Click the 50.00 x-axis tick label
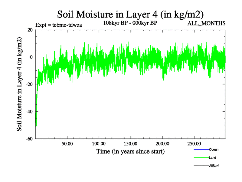242x182 pixels. 67,143
